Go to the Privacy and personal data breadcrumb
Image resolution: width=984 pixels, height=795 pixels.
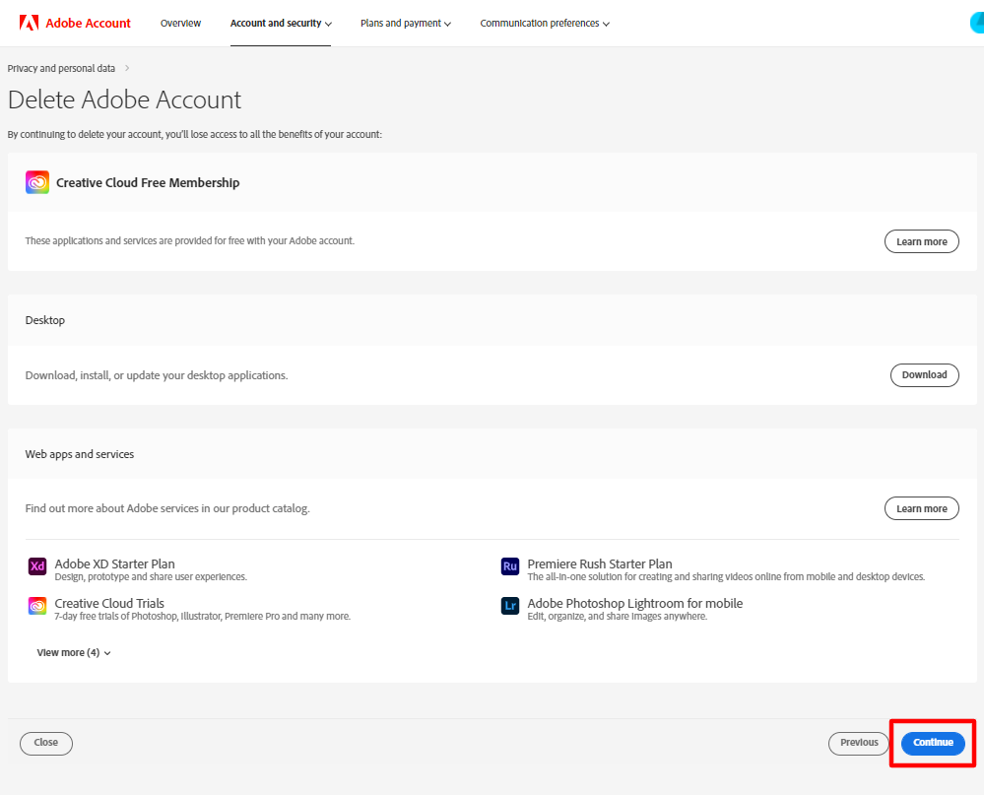61,68
